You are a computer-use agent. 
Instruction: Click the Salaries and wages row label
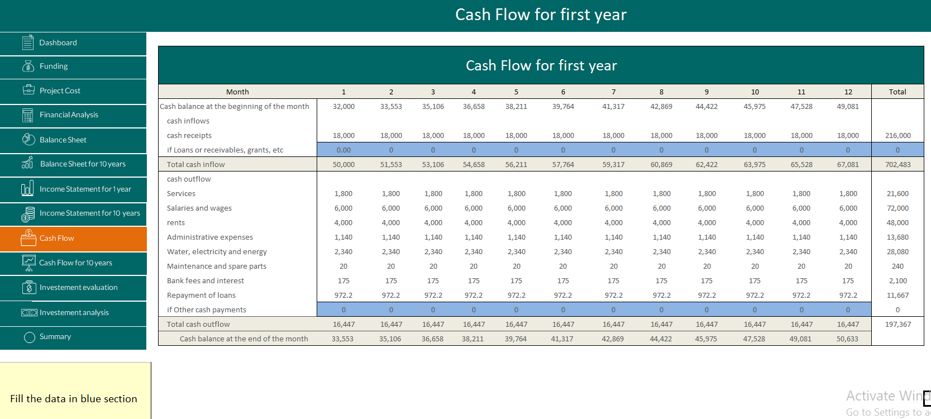pyautogui.click(x=199, y=208)
